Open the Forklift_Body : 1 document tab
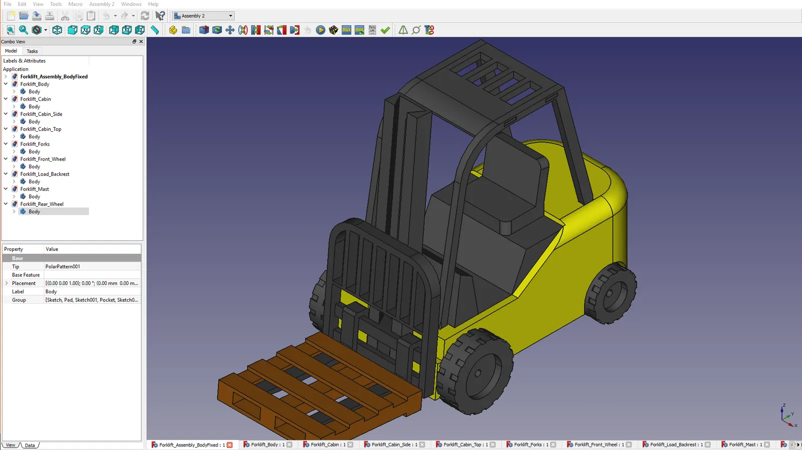Image resolution: width=802 pixels, height=450 pixels. [268, 444]
